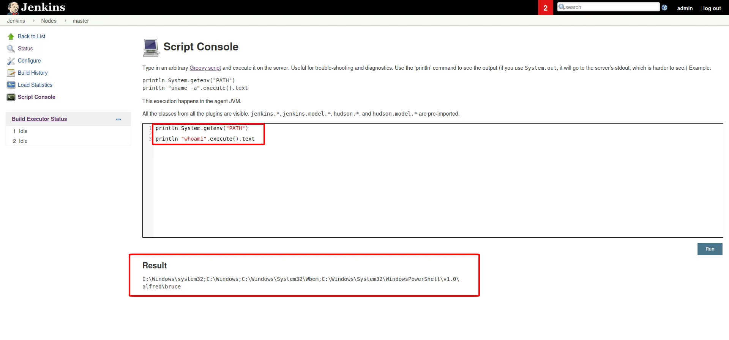
Task: Click the green Back to List arrow icon
Action: [11, 37]
